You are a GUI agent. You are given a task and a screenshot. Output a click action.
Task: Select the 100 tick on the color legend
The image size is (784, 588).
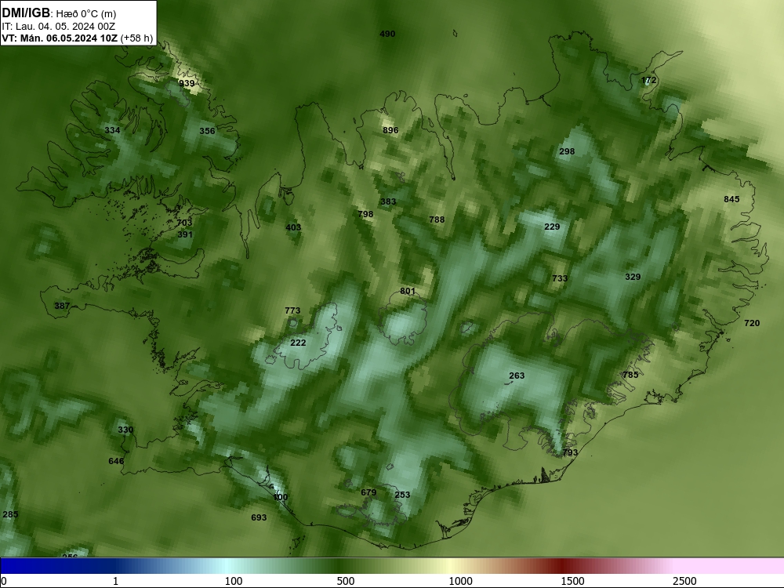pos(234,581)
